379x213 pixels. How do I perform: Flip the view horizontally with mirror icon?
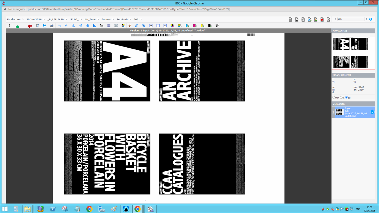tap(73, 26)
